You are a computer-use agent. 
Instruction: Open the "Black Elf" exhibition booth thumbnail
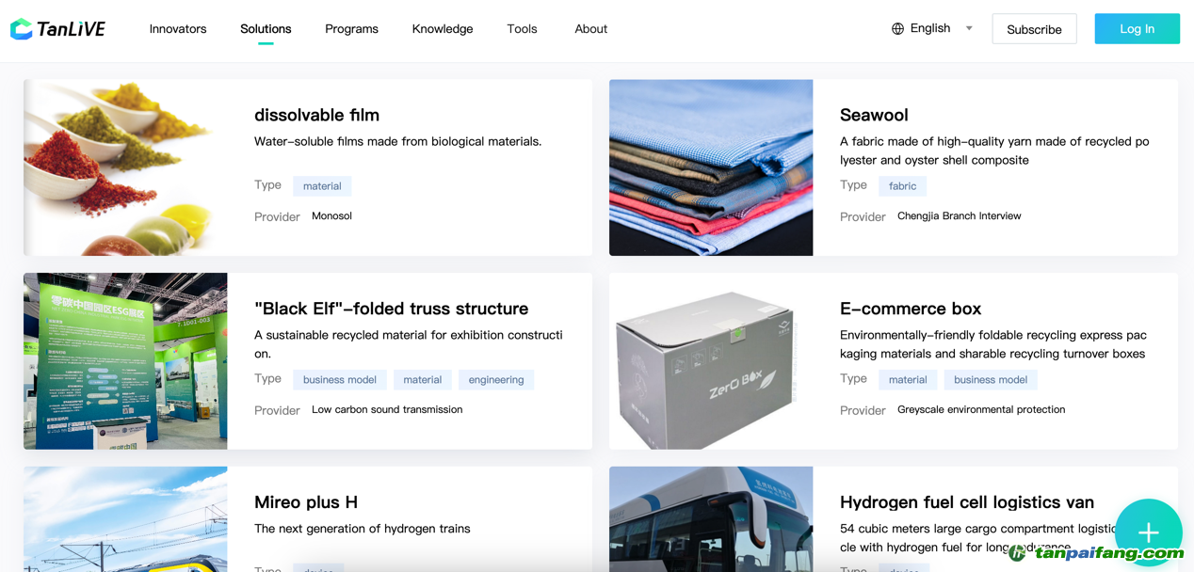tap(125, 361)
